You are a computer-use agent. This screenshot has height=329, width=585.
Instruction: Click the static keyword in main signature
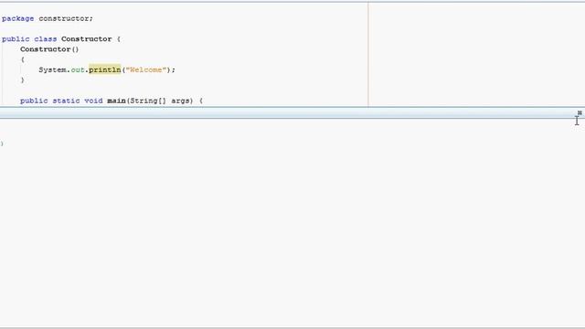pyautogui.click(x=66, y=101)
